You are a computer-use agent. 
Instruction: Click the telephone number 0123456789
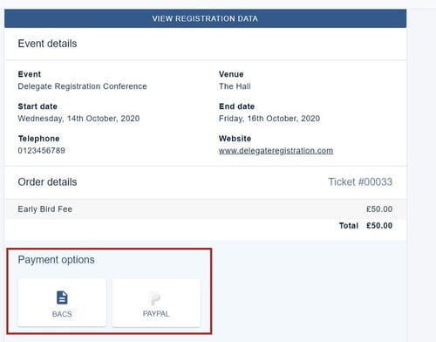(41, 151)
